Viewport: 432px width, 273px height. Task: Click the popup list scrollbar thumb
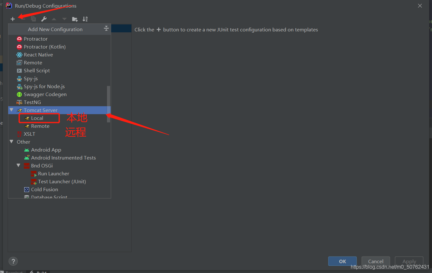[109, 104]
